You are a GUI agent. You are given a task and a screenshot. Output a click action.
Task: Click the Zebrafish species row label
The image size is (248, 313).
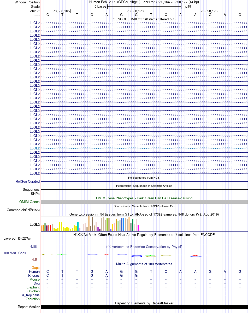tap(33, 299)
